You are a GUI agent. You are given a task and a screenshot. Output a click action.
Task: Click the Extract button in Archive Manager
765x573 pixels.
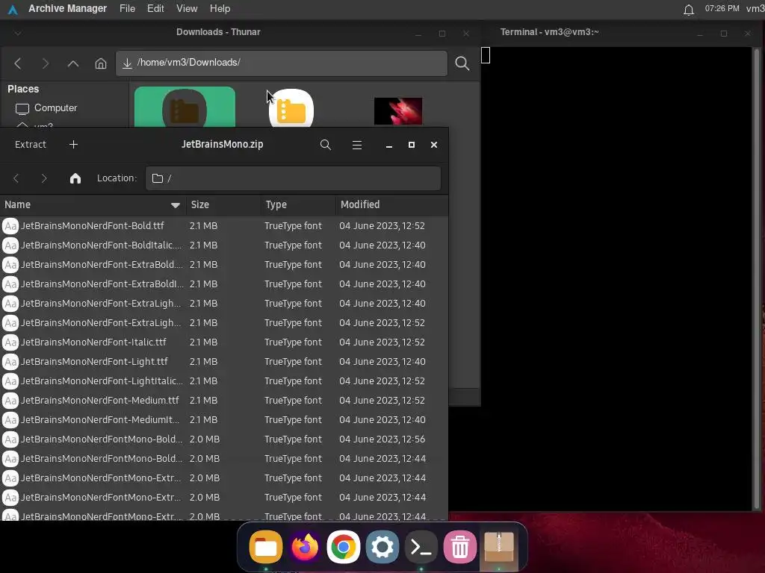point(30,145)
